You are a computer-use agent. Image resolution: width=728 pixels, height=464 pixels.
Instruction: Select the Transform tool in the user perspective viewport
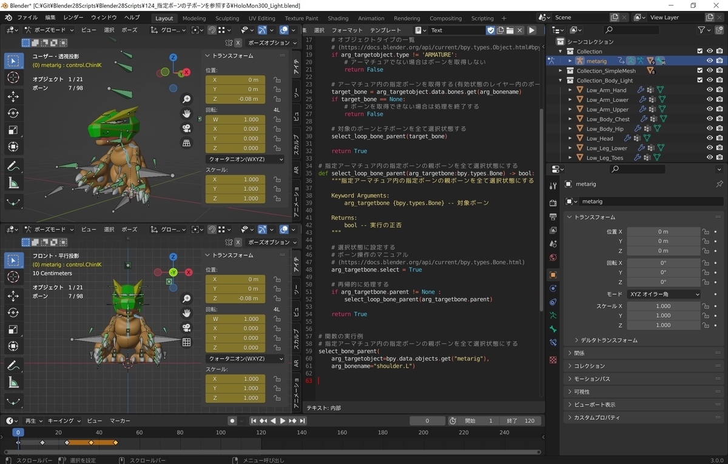coord(13,147)
